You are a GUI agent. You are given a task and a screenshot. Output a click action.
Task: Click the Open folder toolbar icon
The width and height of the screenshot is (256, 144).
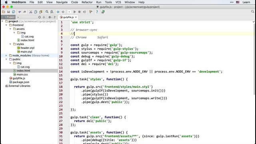tap(4, 12)
